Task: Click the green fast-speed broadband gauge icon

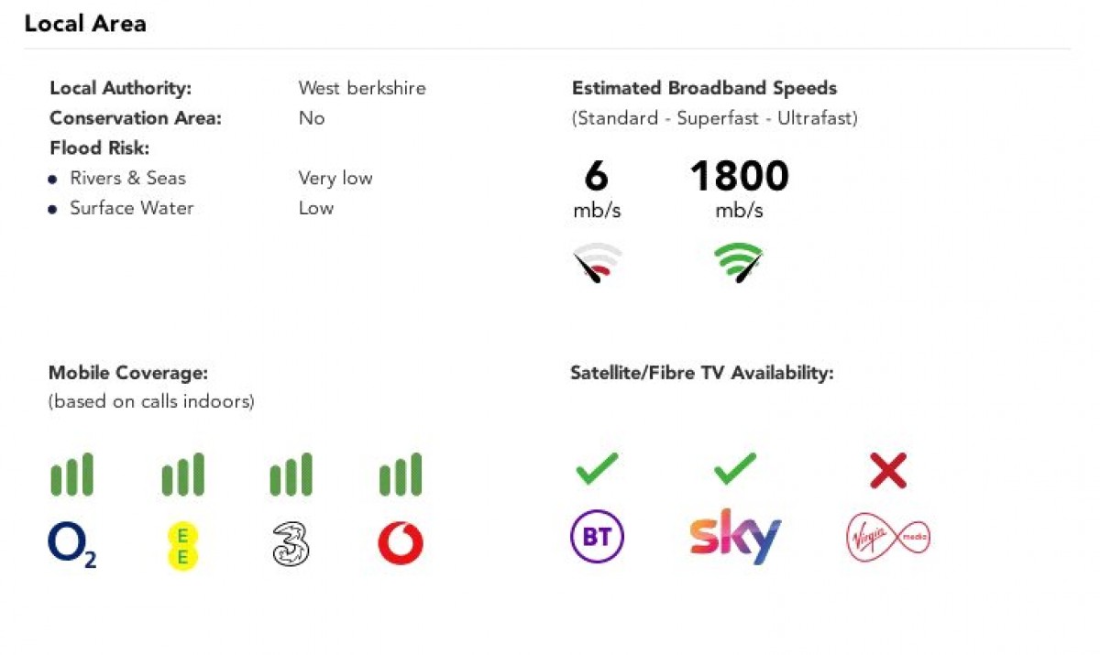Action: click(739, 263)
